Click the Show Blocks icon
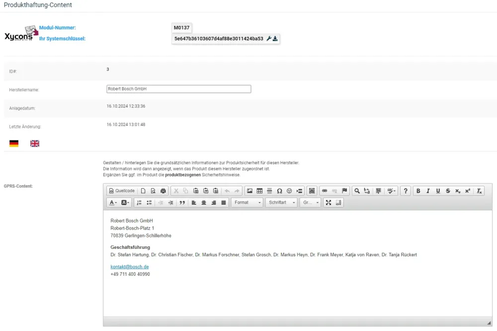 pos(338,203)
